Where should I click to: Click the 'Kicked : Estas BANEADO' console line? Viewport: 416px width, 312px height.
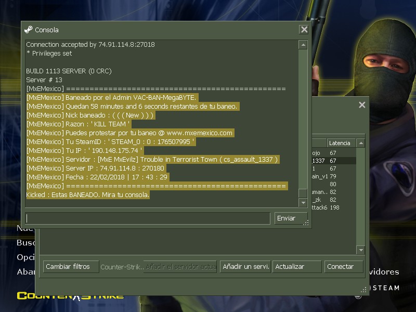pyautogui.click(x=88, y=194)
